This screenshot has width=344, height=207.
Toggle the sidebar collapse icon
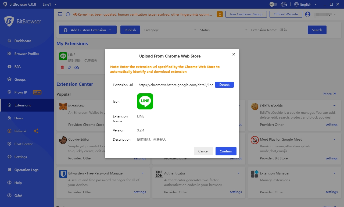pyautogui.click(x=60, y=14)
